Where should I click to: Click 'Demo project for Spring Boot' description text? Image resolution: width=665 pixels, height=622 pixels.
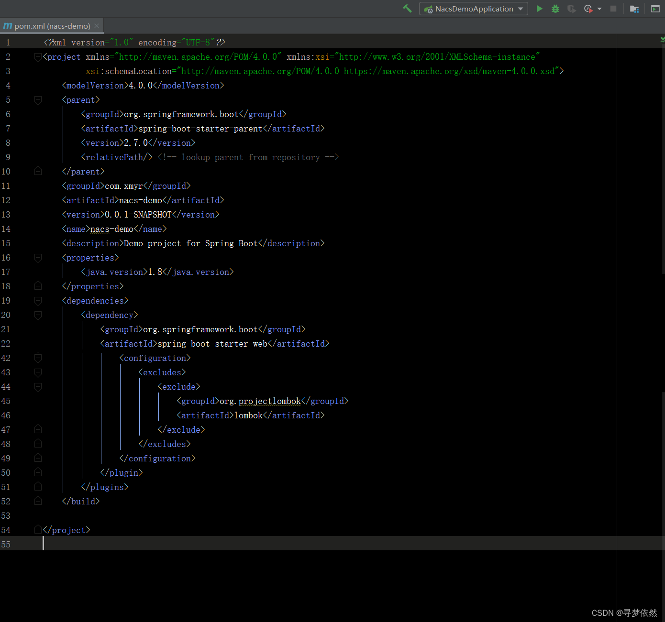tap(191, 243)
